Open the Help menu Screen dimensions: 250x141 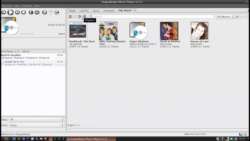tap(37, 6)
